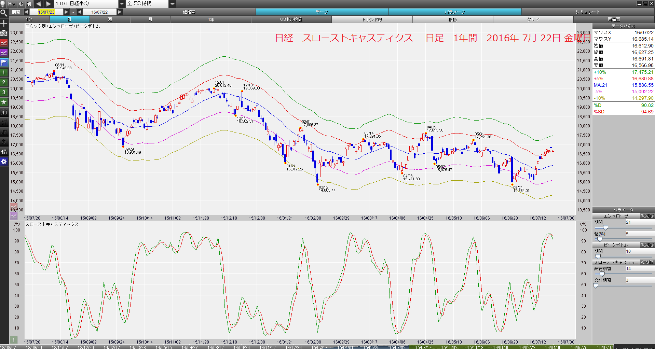
Task: Click the light bulb icon at top-left
Action: coord(3,4)
